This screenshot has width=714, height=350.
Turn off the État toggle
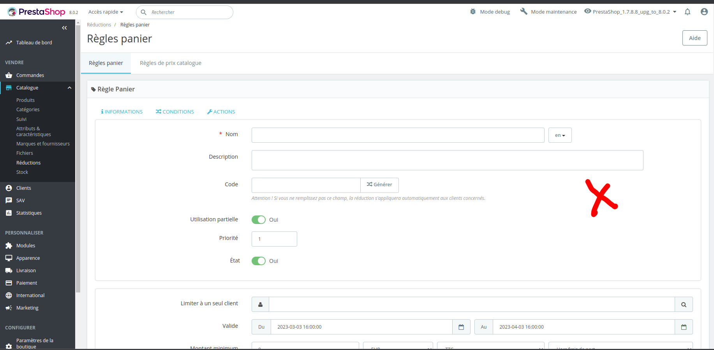258,261
